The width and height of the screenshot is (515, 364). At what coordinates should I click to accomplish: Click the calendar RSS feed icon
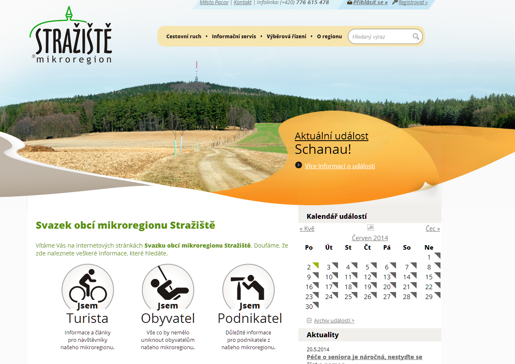pos(370,227)
